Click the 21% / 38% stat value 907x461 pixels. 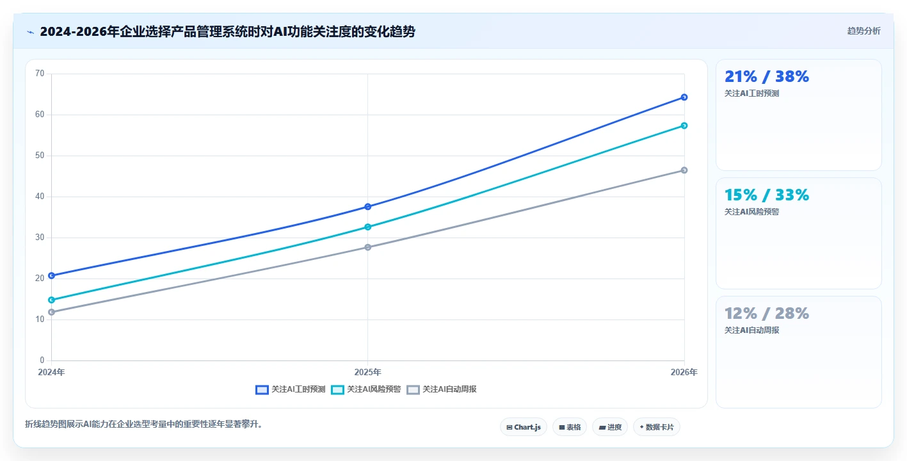767,77
